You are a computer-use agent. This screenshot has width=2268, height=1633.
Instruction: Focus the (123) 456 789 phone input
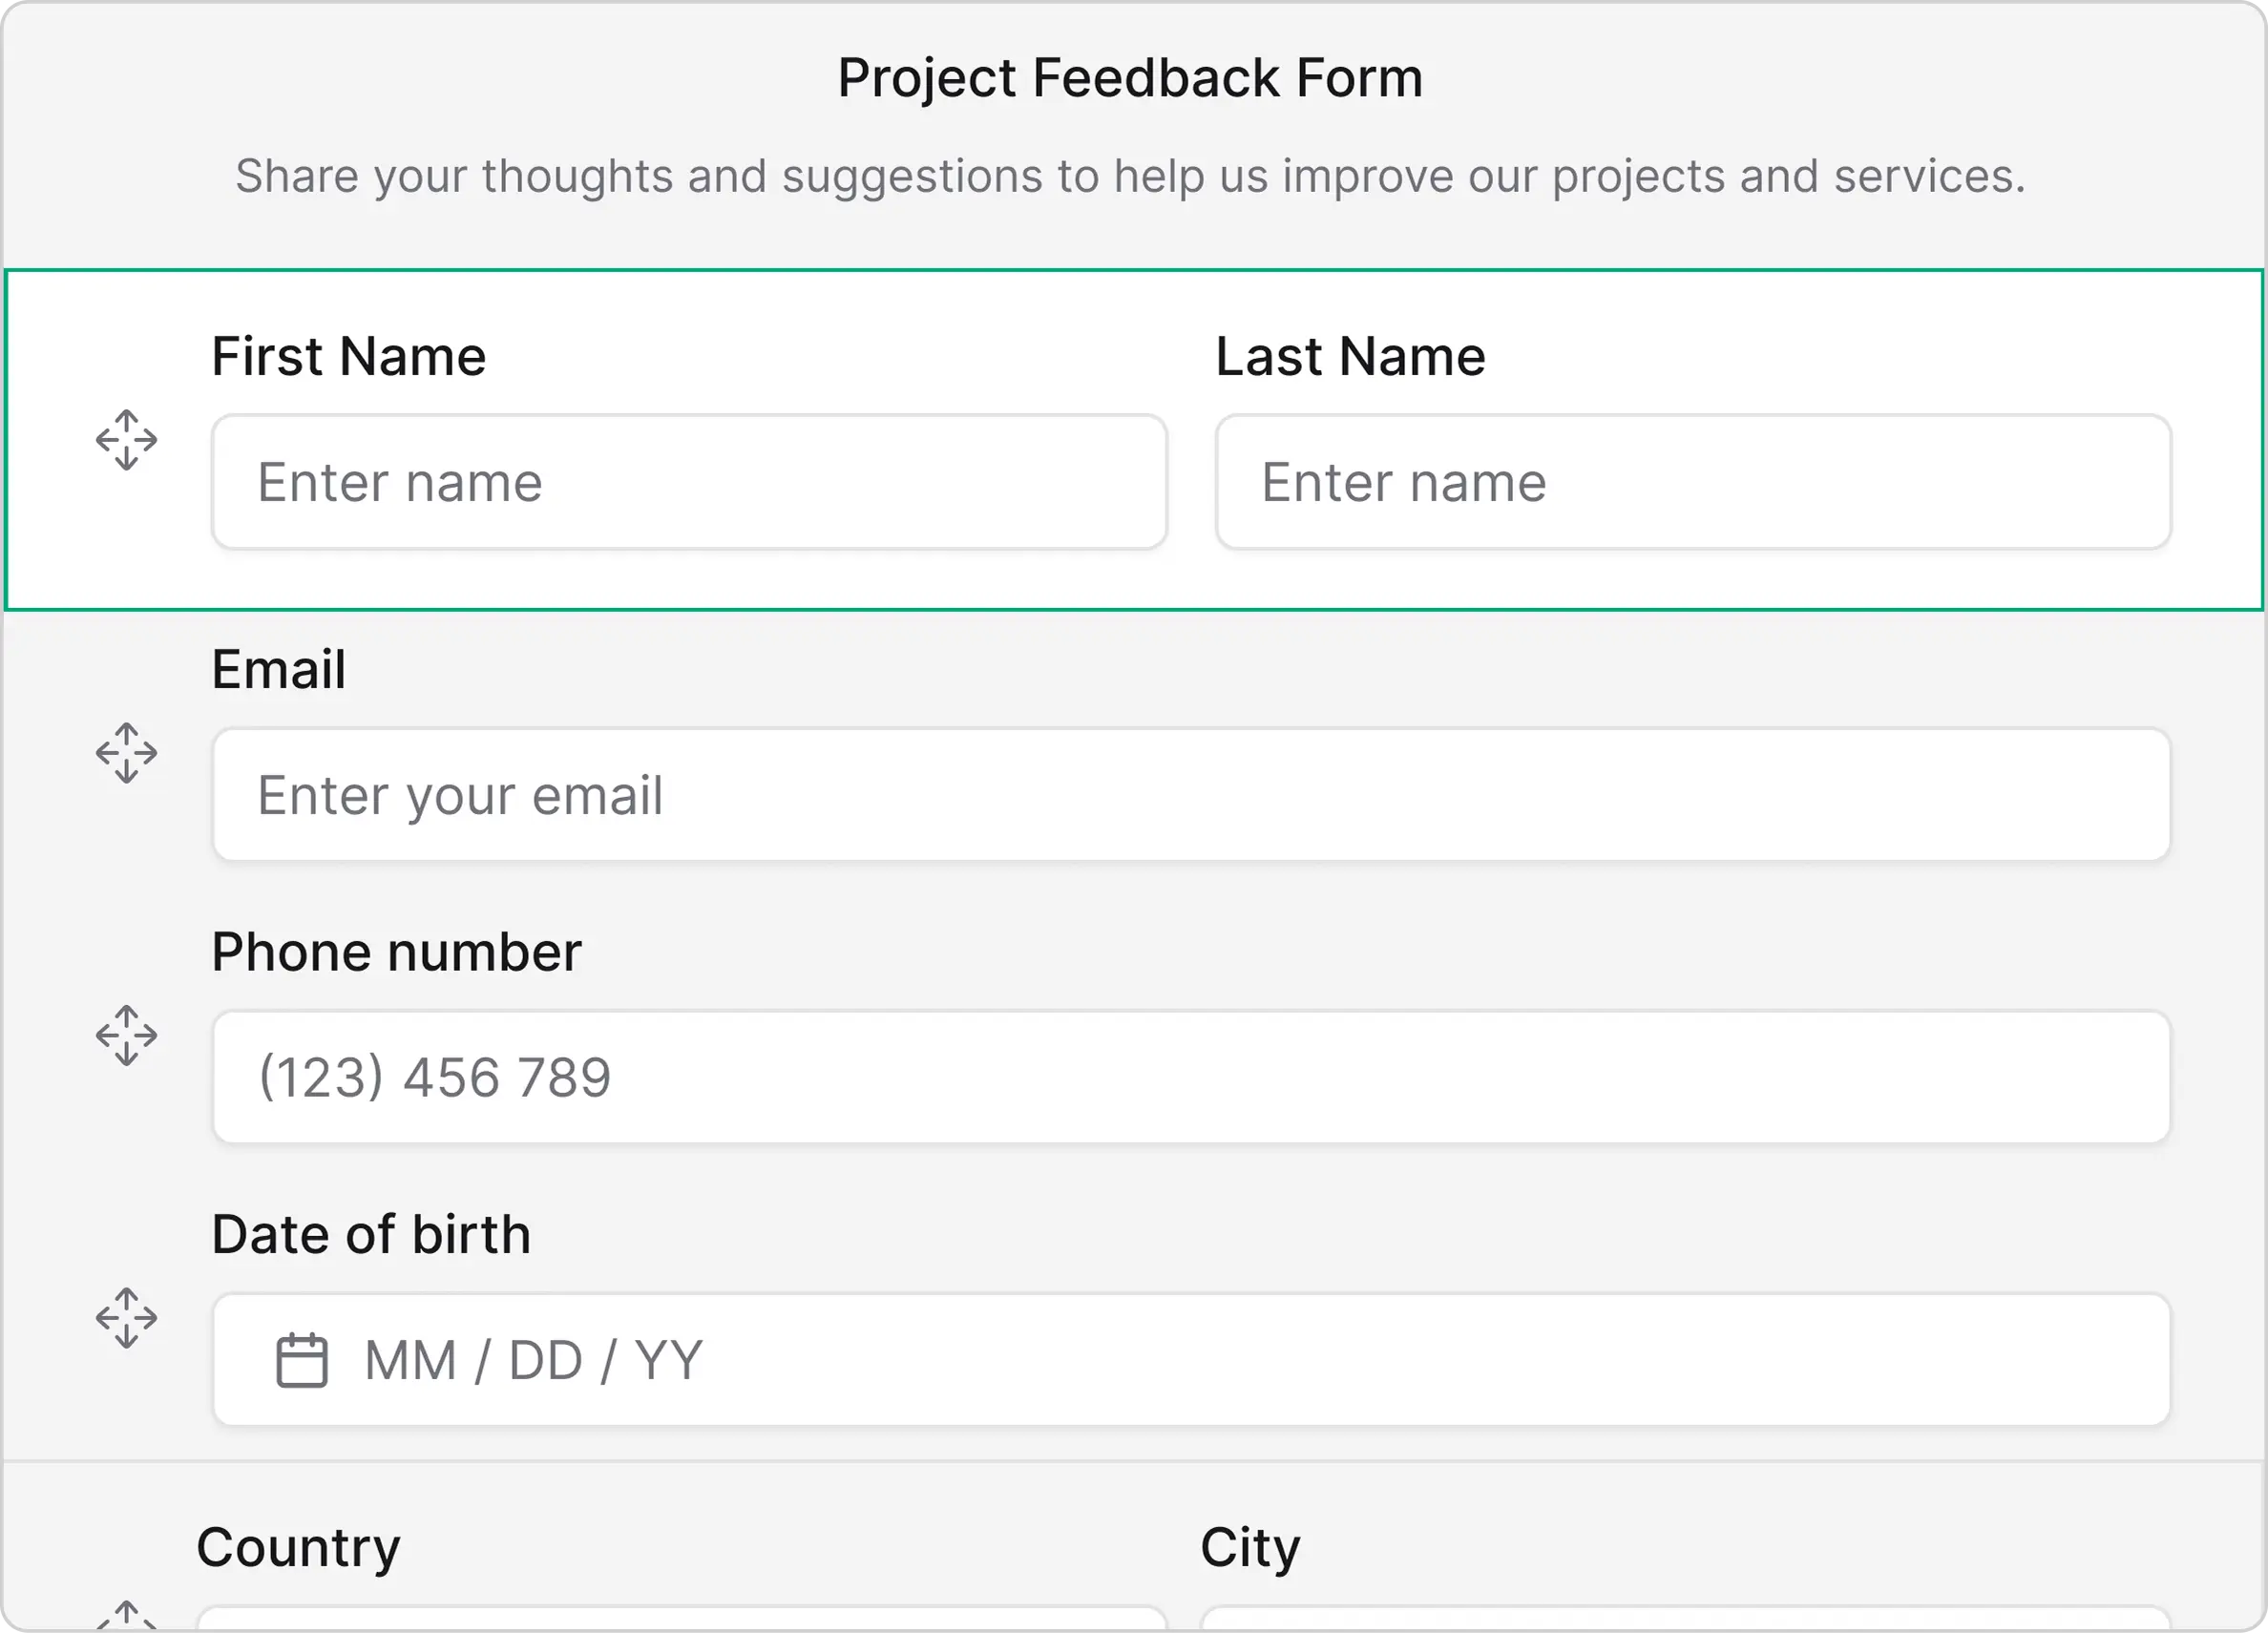[1190, 1077]
